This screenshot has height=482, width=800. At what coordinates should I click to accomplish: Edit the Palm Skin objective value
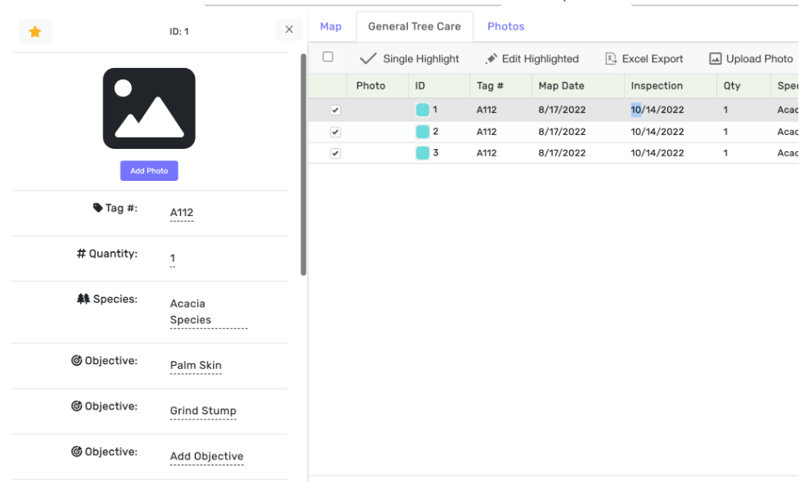click(196, 365)
